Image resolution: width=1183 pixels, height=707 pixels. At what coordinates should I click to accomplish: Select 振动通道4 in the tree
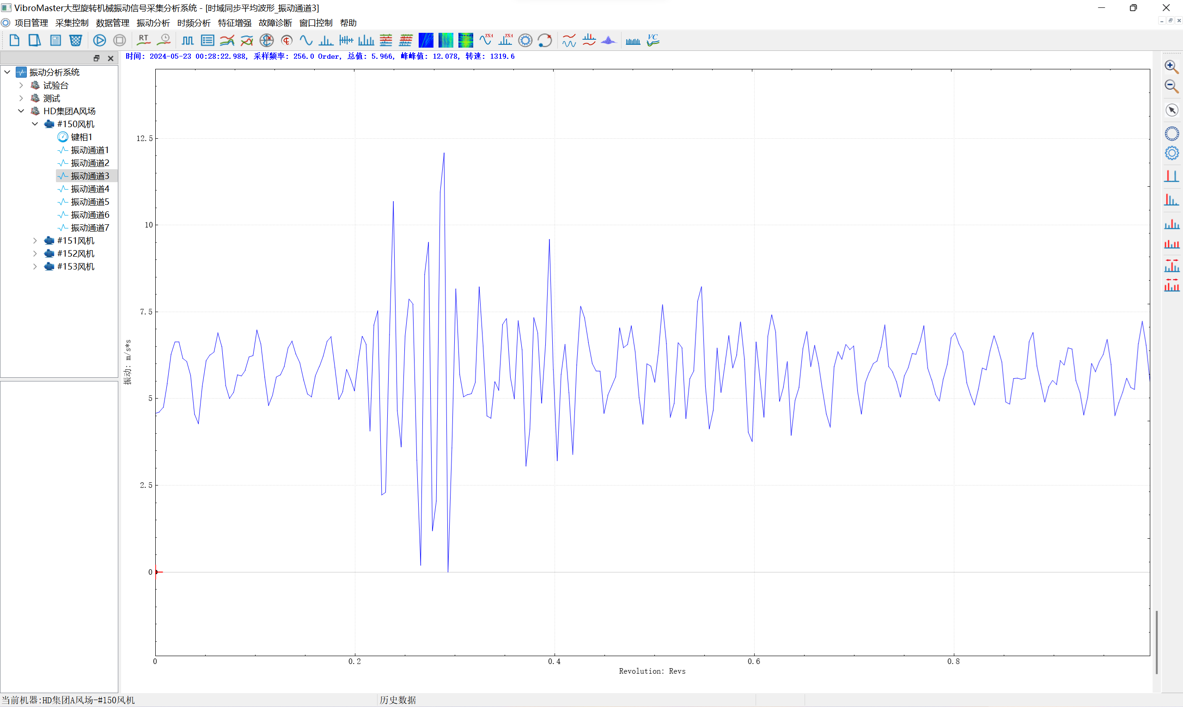[90, 189]
